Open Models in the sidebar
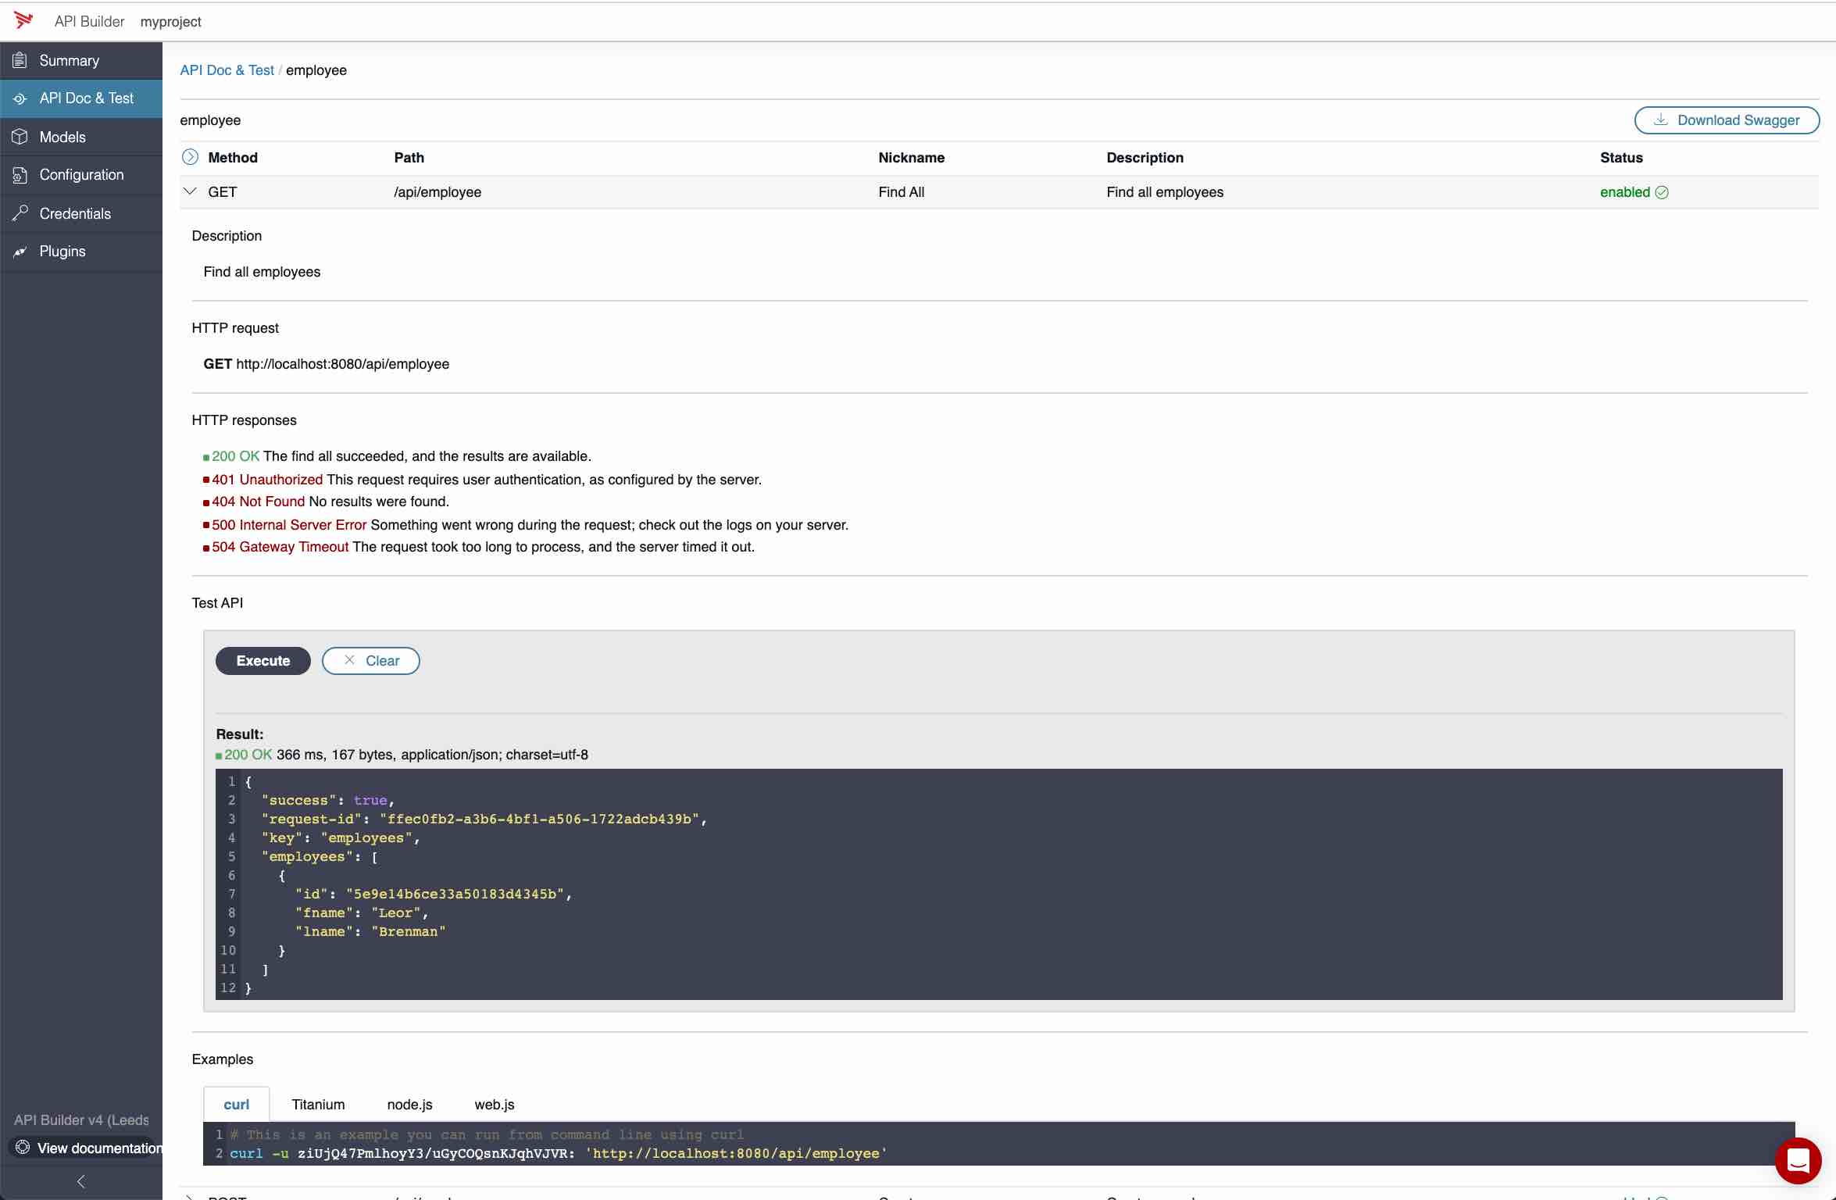The width and height of the screenshot is (1836, 1200). pyautogui.click(x=81, y=137)
